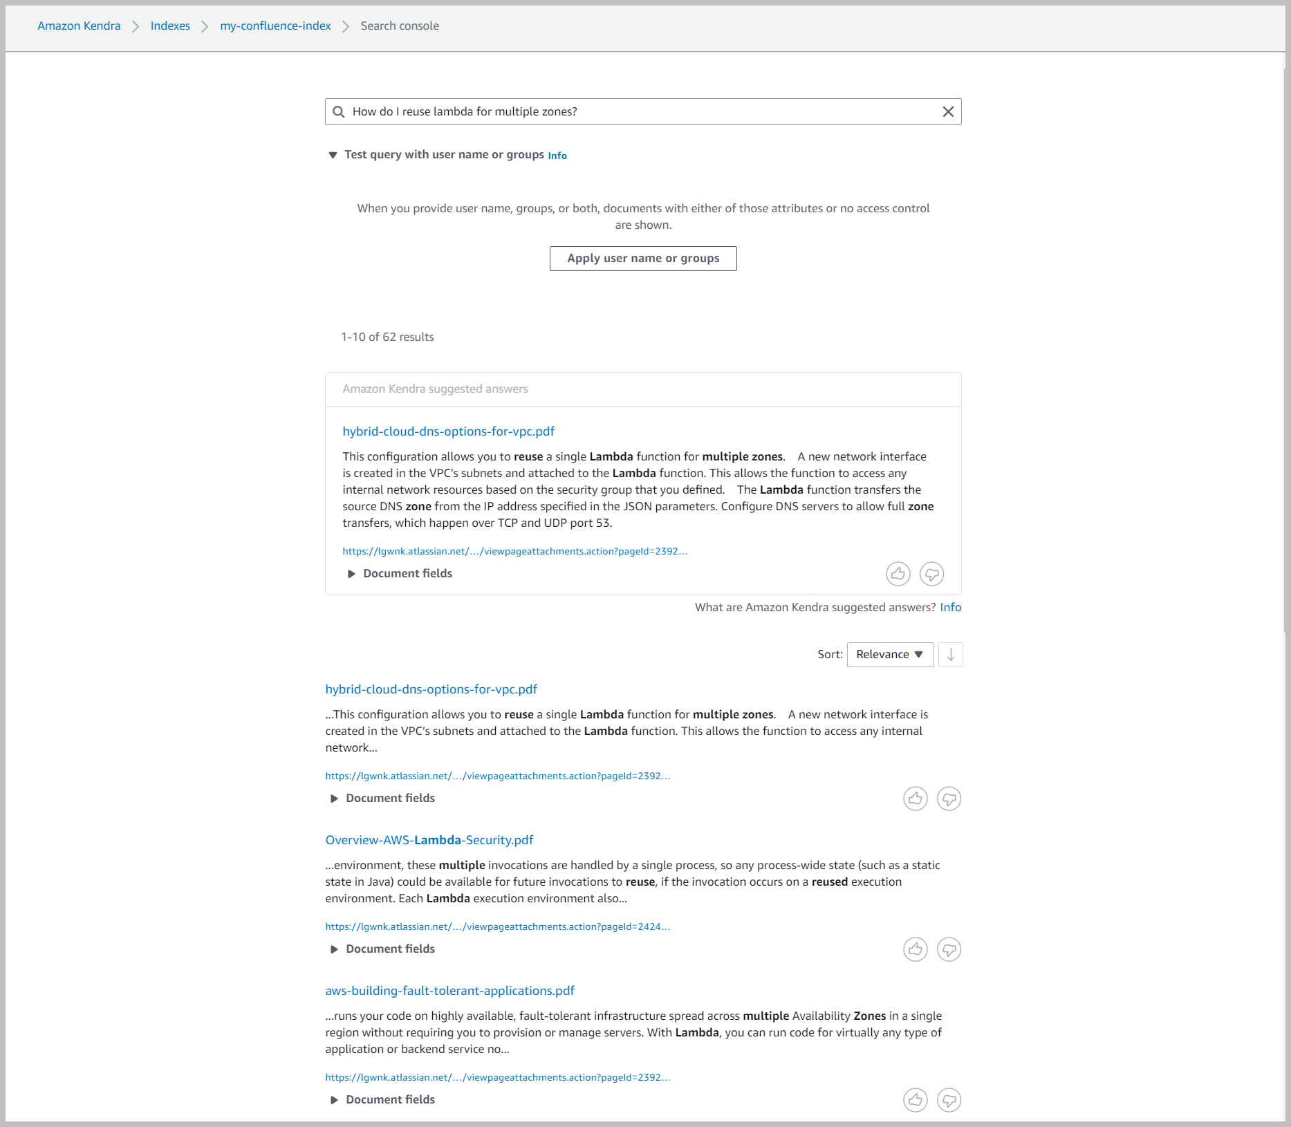Visit atlassian URL under first list result
The height and width of the screenshot is (1127, 1291).
click(x=498, y=776)
